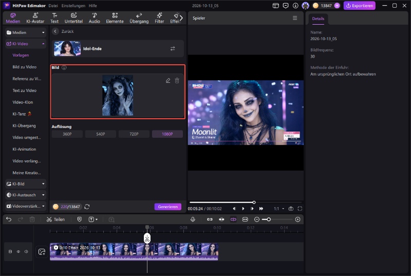The image size is (411, 276).
Task: Select Bild zu Video in the sidebar
Action: click(24, 67)
